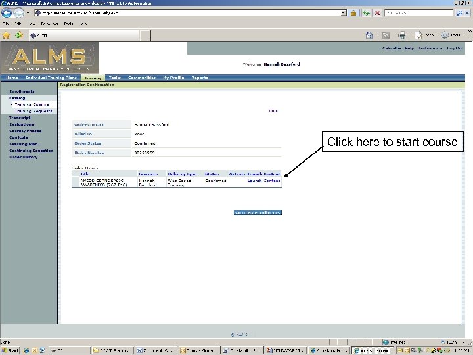Open the recent pages dropdown beside Forward
Image resolution: width=473 pixels, height=355 pixels.
tap(28, 13)
